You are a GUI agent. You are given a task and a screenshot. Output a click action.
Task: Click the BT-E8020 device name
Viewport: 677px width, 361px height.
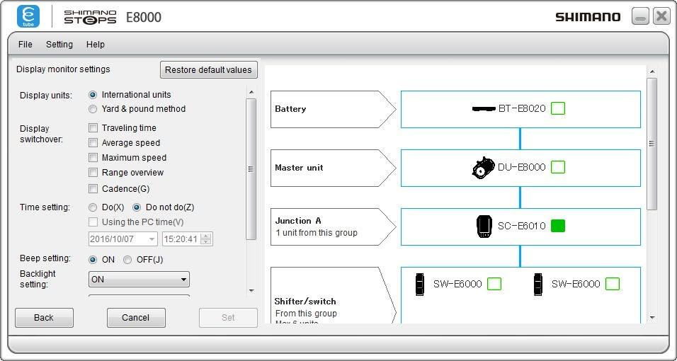coord(522,109)
